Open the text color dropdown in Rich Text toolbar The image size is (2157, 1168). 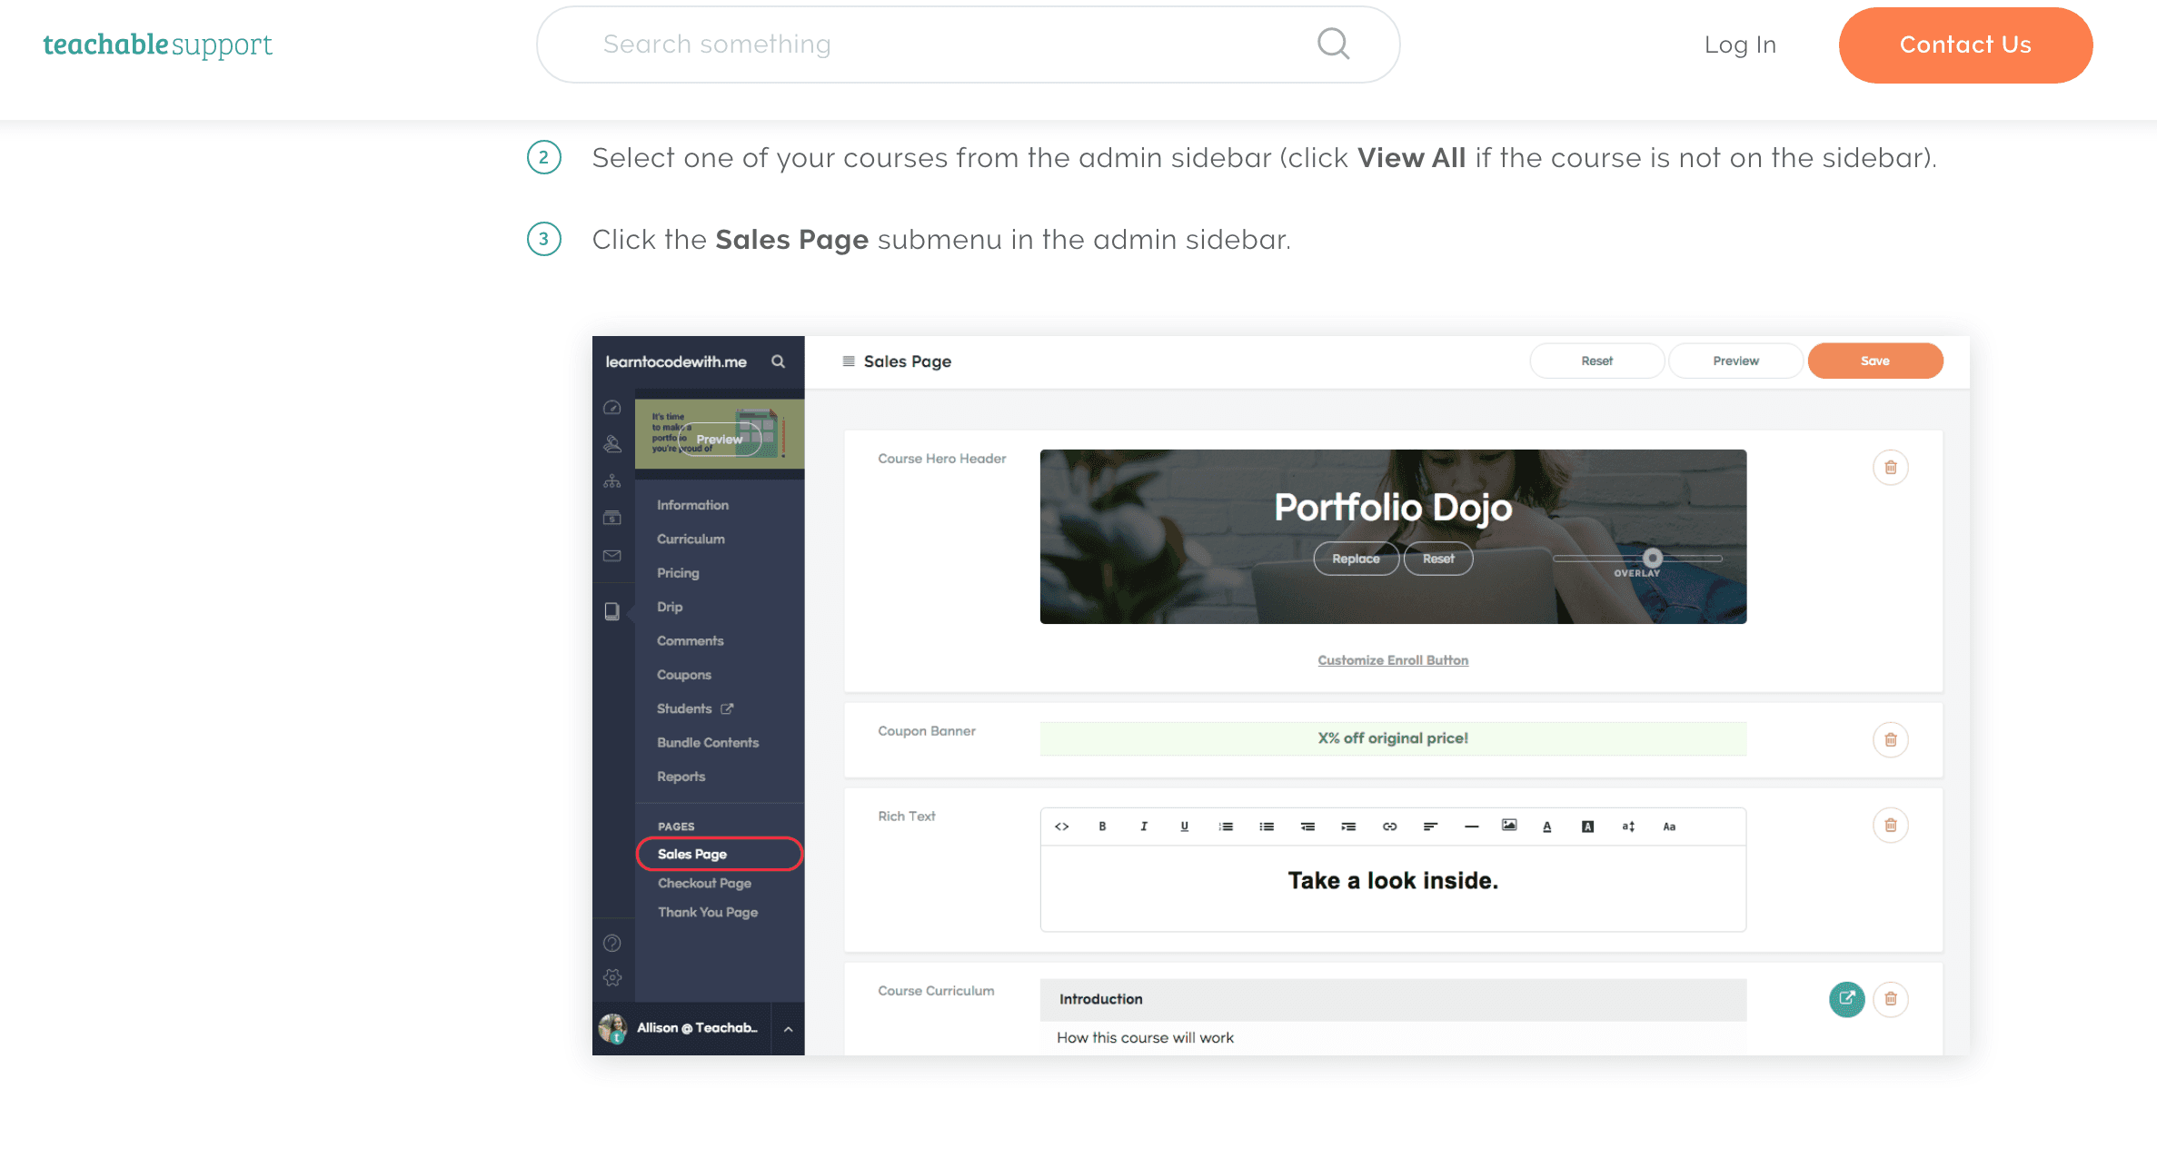(1547, 827)
